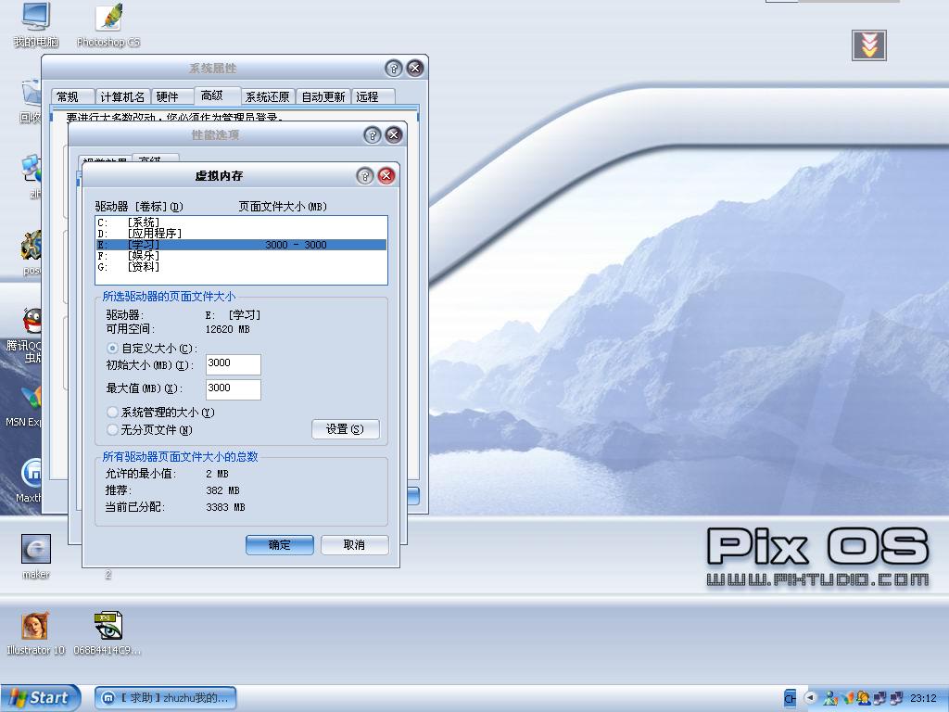Switch to the 计算机名 tab
949x712 pixels.
point(123,96)
